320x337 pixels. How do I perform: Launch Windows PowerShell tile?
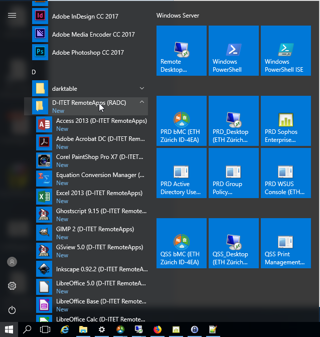point(234,51)
